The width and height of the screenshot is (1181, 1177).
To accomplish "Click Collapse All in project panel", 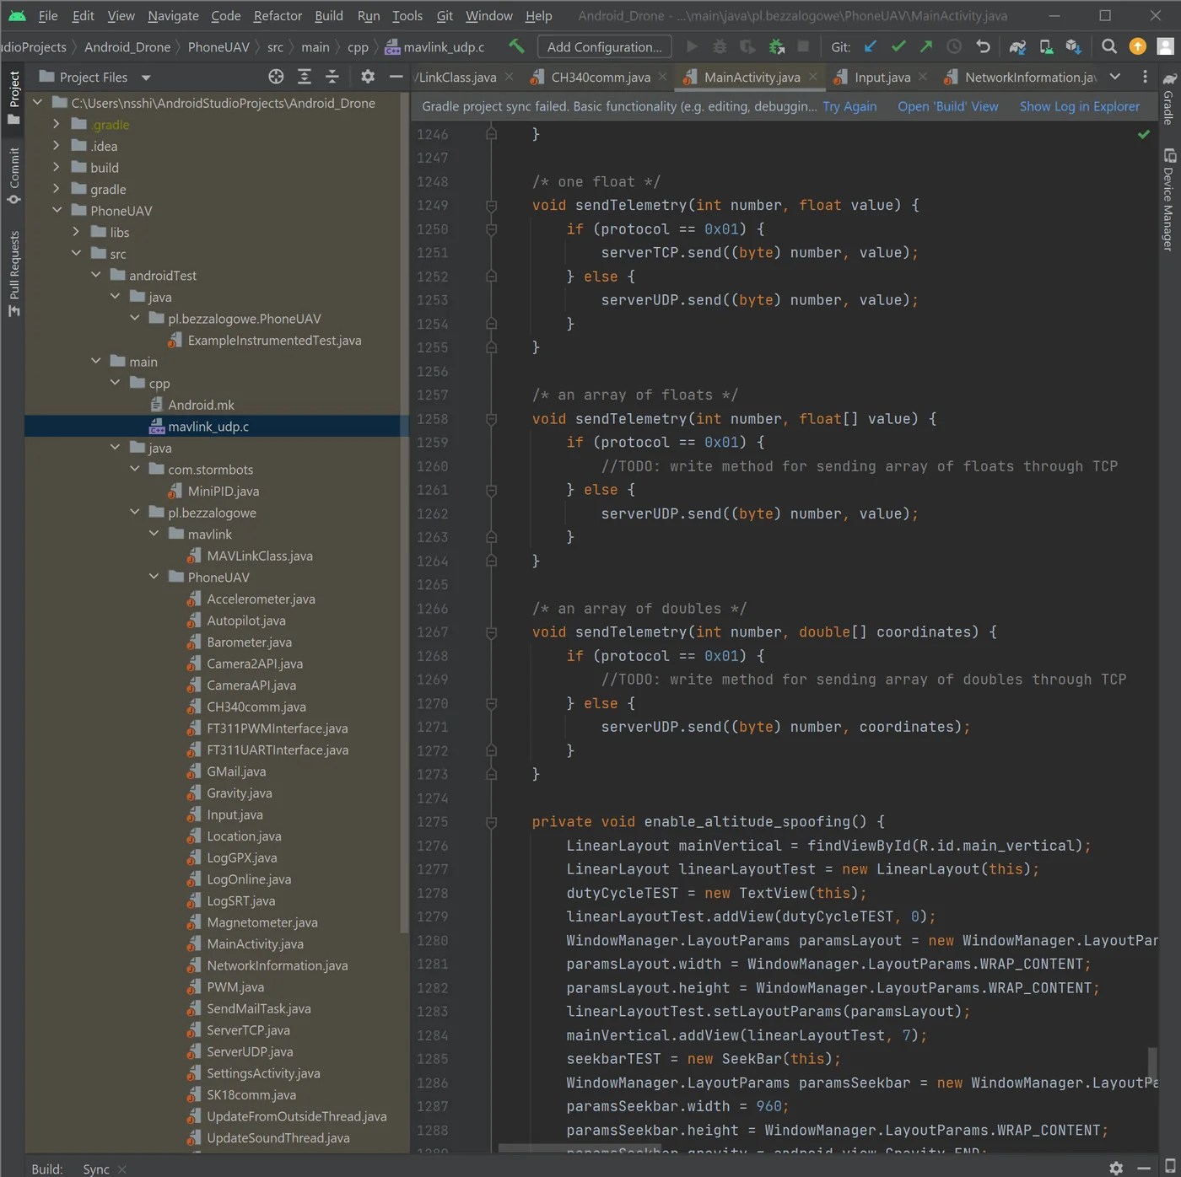I will click(332, 77).
